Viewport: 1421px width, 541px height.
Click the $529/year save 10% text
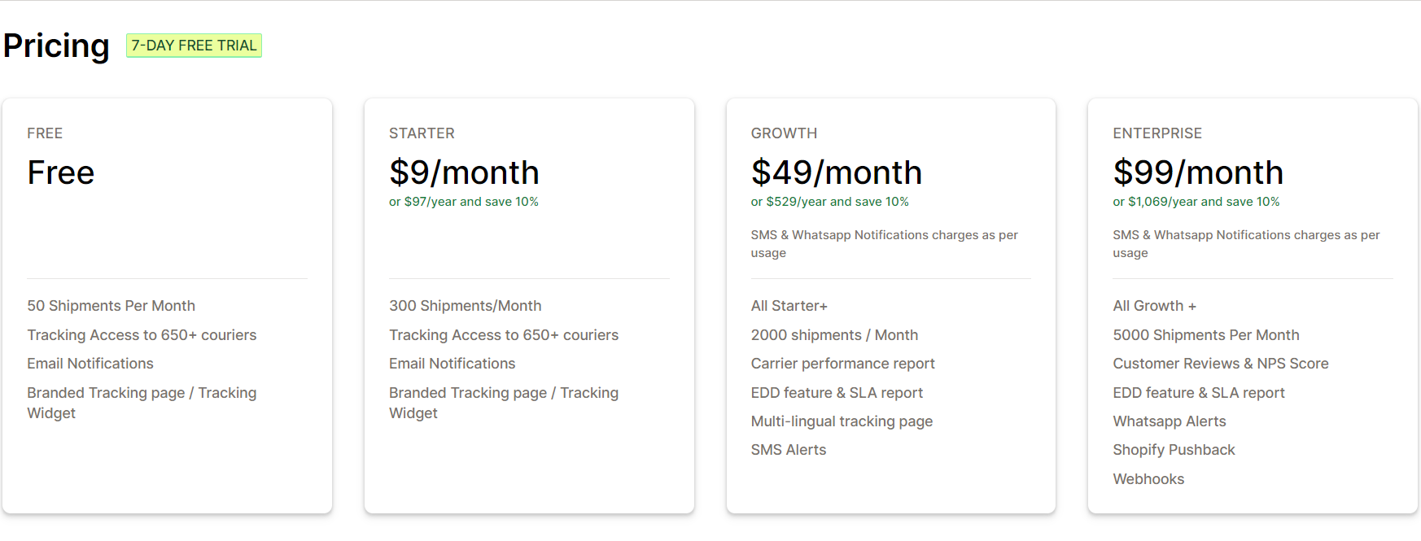tap(830, 202)
